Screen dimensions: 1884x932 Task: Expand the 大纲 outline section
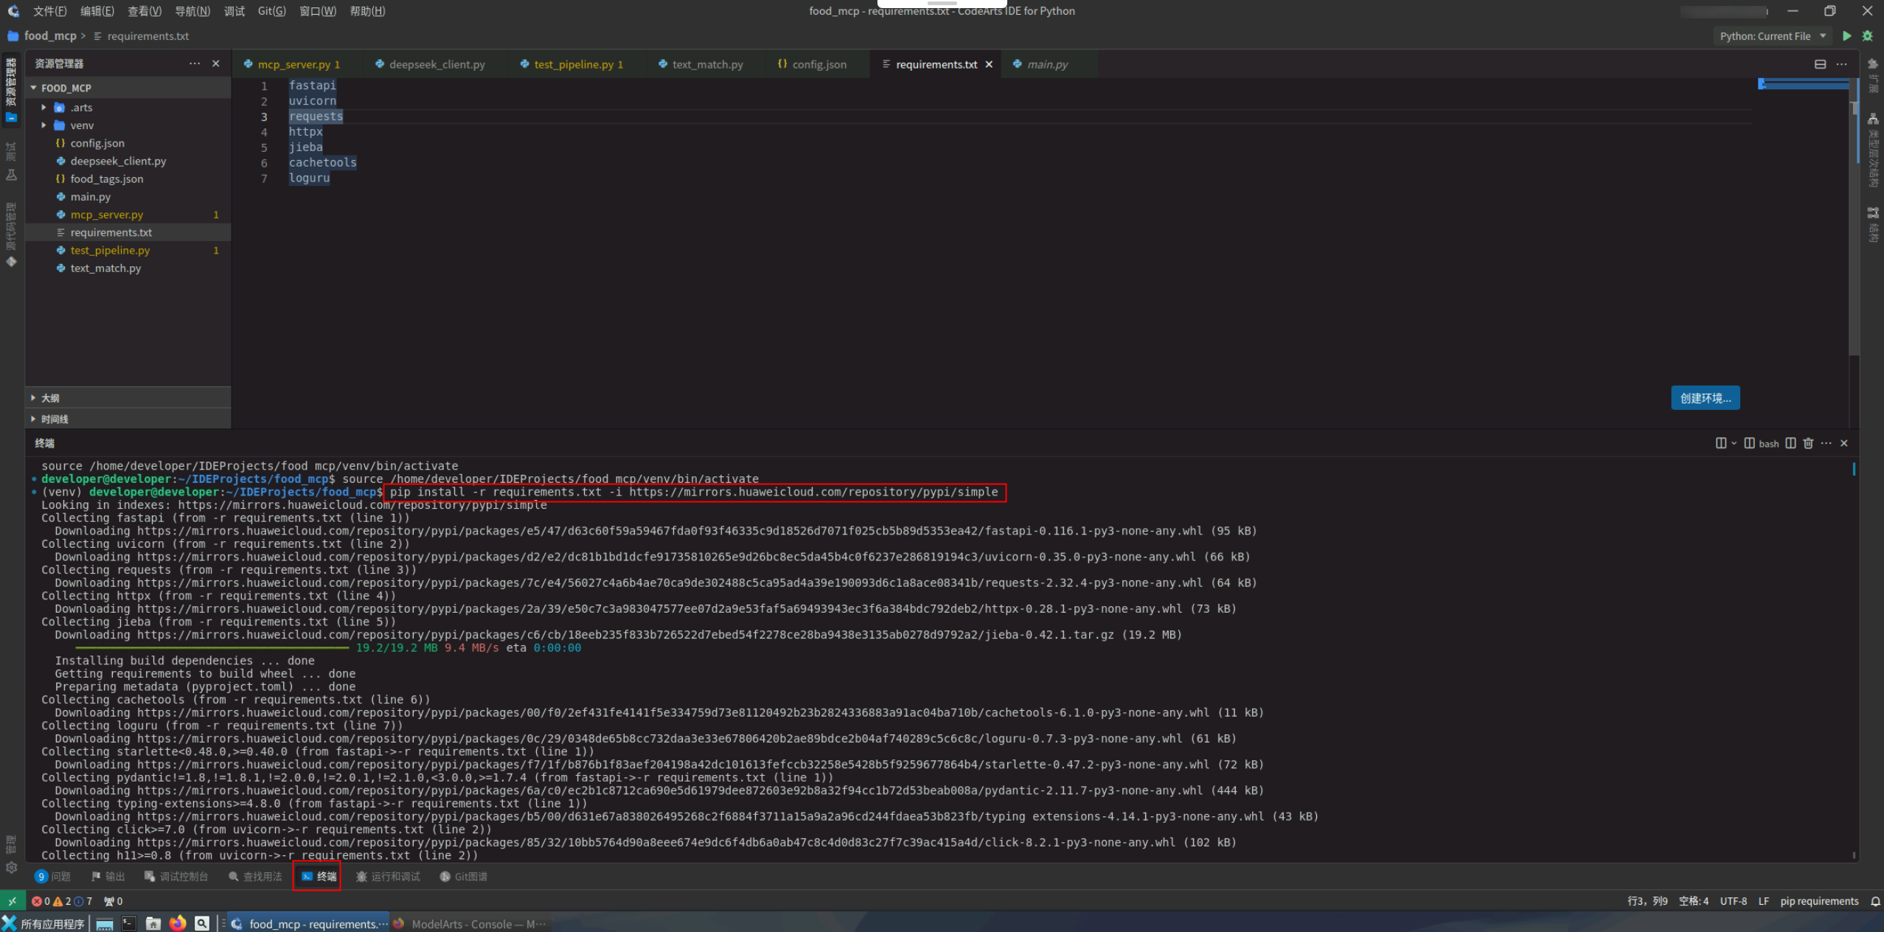tap(50, 398)
